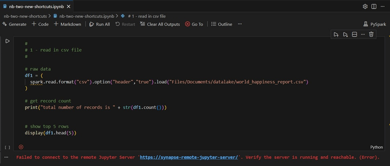Click Run by Line cell toolbar icon
The width and height of the screenshot is (390, 166).
[x=336, y=34]
